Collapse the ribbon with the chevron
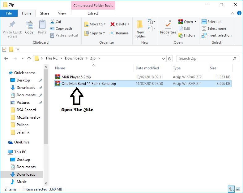243x193 pixels. [x=232, y=13]
